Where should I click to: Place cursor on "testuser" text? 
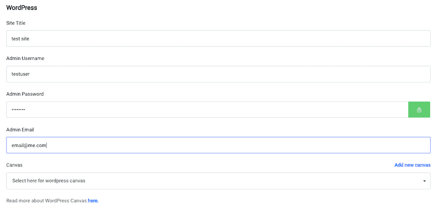21,74
